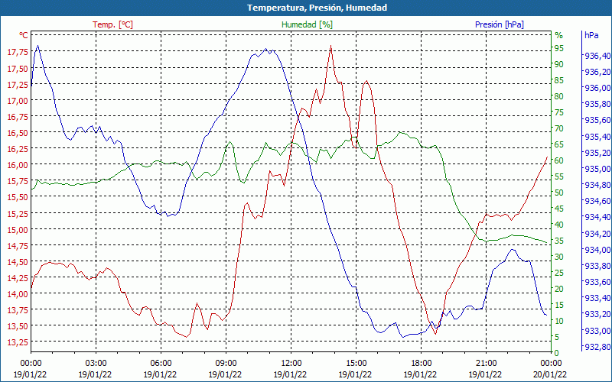Click the '5' humidity axis value

point(557,337)
